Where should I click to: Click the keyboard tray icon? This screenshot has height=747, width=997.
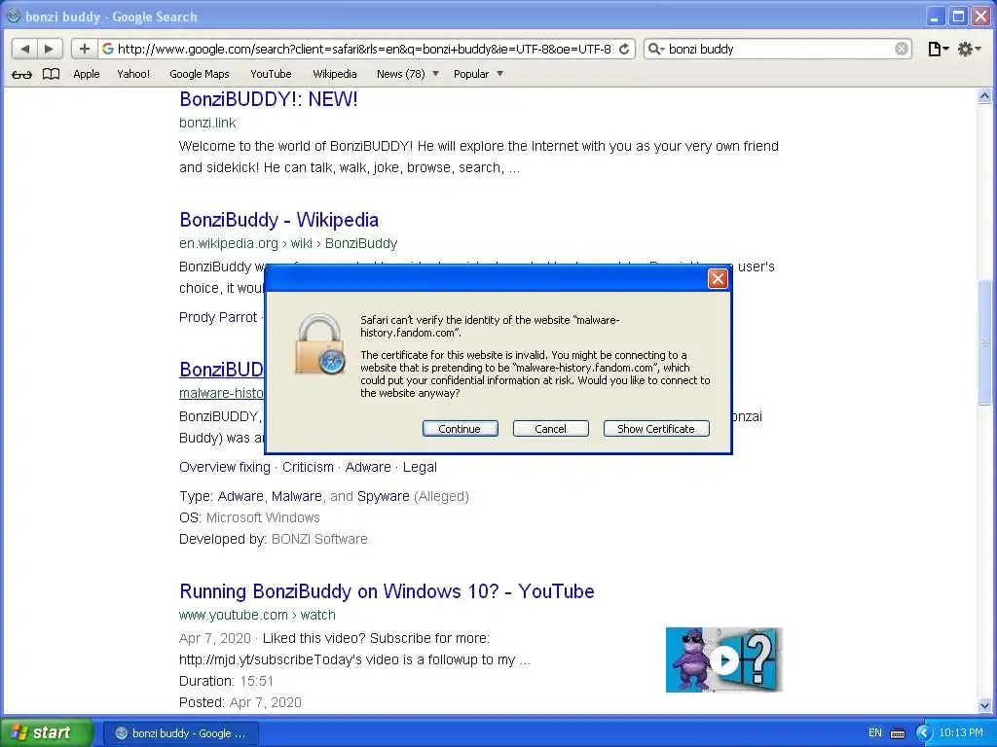[x=897, y=733]
